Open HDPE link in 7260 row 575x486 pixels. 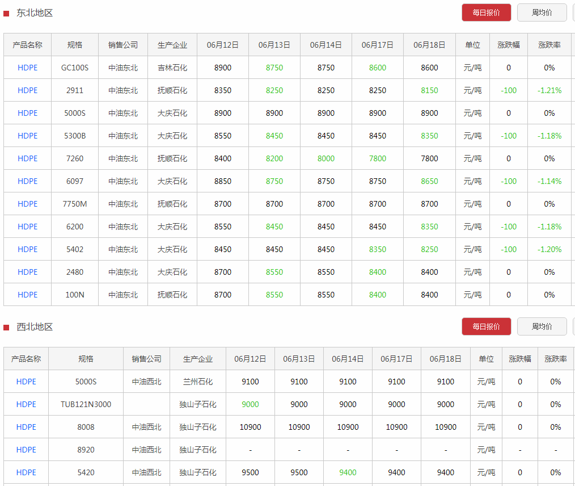pyautogui.click(x=28, y=158)
